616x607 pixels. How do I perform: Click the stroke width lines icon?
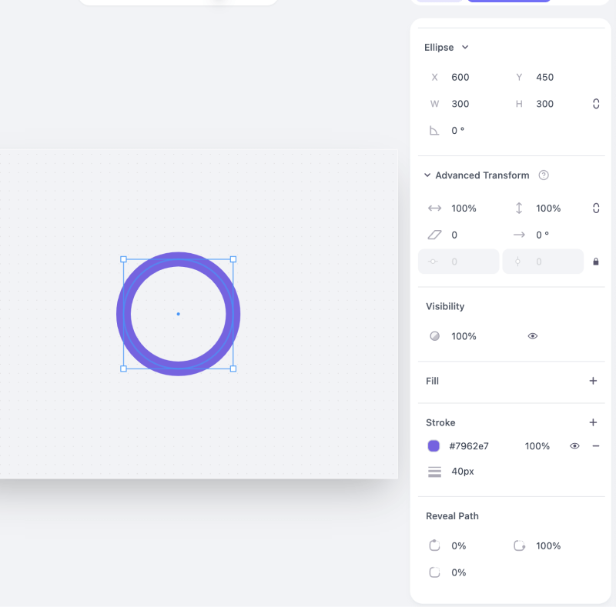pos(434,472)
